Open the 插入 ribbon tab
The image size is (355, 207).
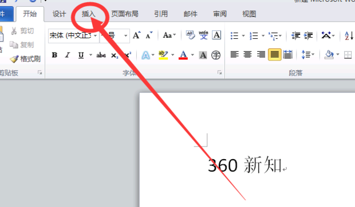[88, 14]
